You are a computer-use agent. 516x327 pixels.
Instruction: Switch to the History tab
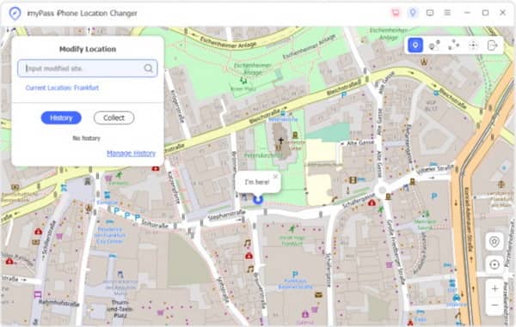coord(61,118)
